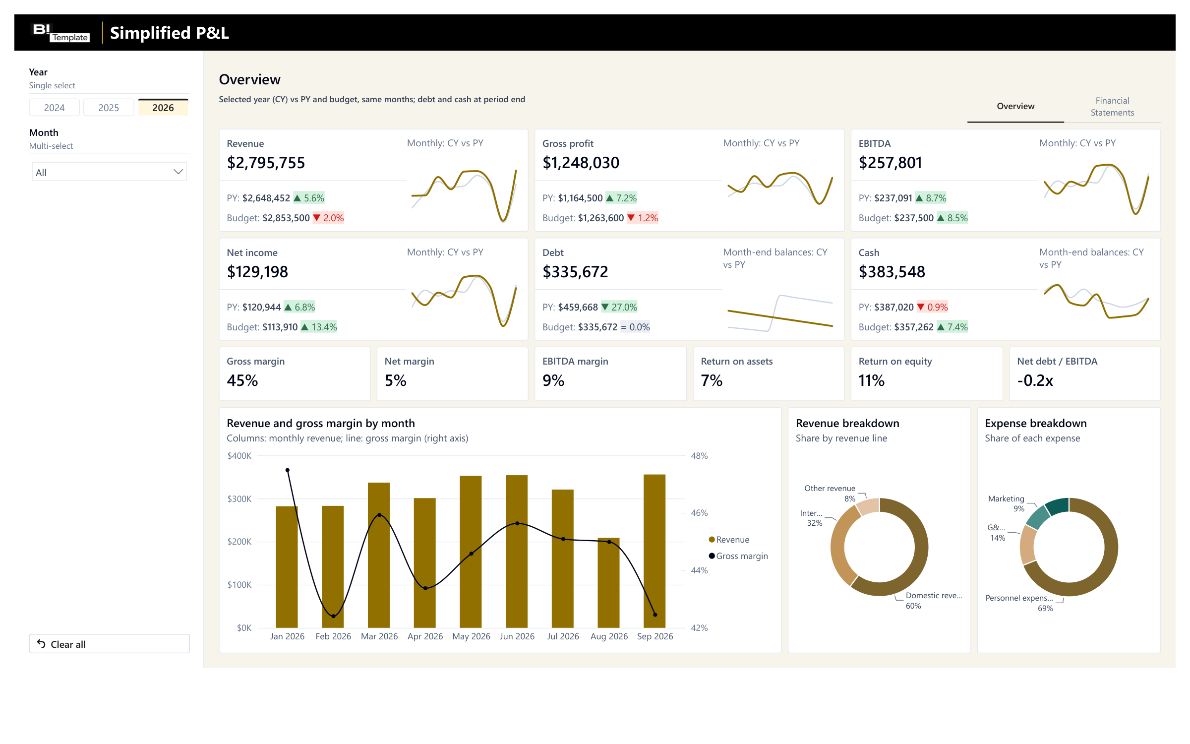Click the Cash month-end balances sparkline
This screenshot has height=744, width=1190.
coord(1096,301)
